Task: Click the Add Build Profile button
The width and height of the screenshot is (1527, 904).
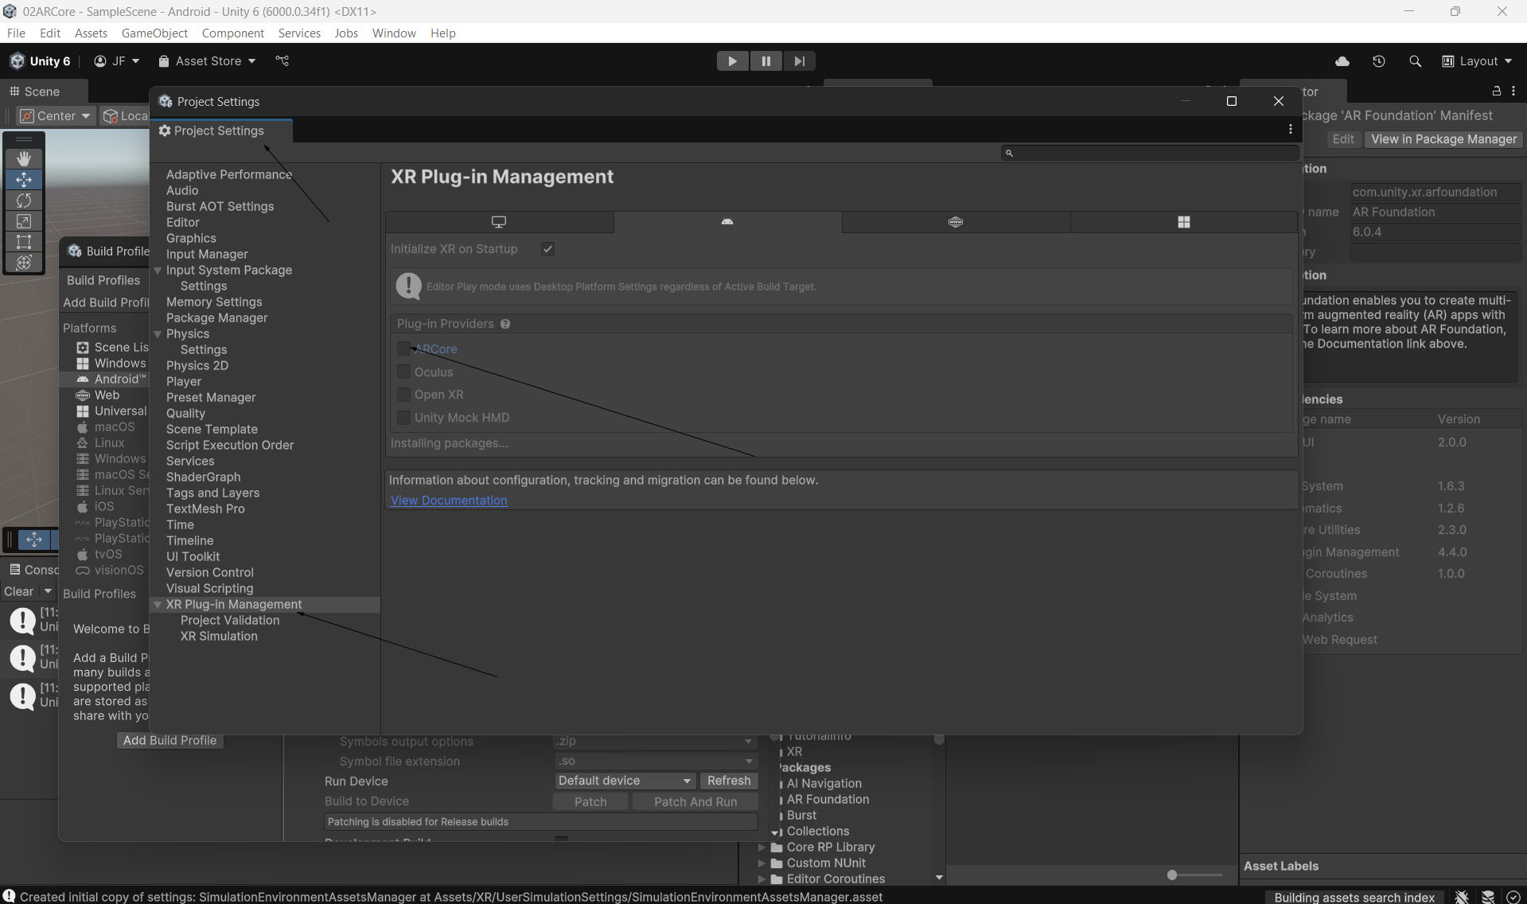Action: point(169,740)
